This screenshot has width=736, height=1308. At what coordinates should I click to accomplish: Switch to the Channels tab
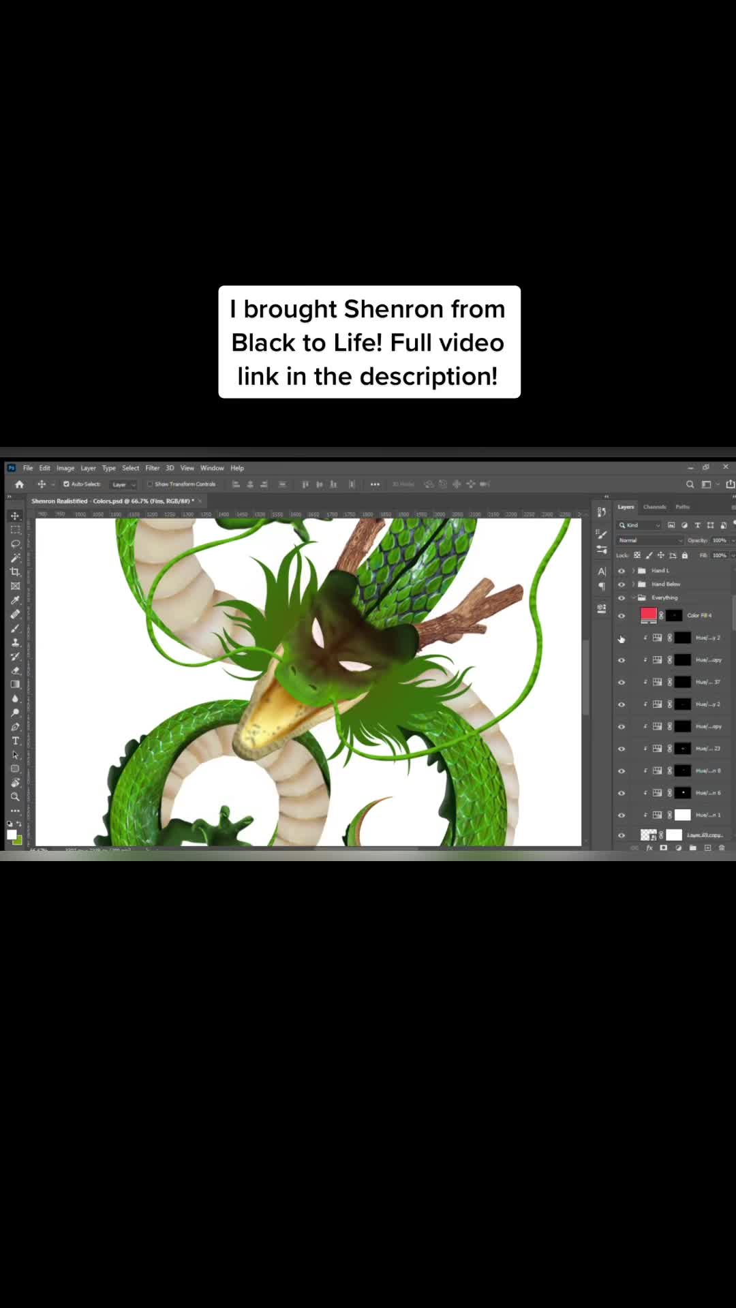654,507
